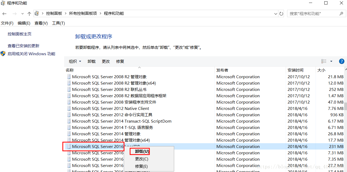The height and width of the screenshot is (172, 347).
Task: Click the Control Panel icon in address bar
Action: 37,13
